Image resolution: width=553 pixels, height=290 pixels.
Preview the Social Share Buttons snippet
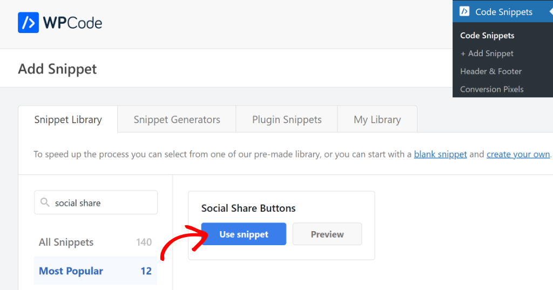[327, 234]
